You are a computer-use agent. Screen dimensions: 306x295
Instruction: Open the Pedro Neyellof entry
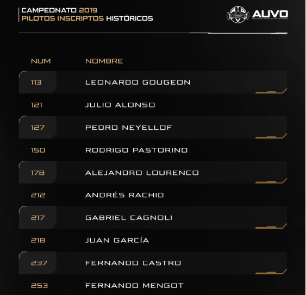(x=153, y=128)
